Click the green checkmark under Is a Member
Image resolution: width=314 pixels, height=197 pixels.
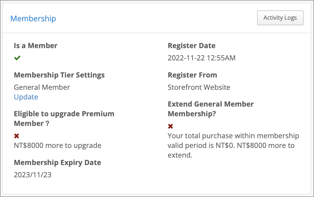pos(17,57)
